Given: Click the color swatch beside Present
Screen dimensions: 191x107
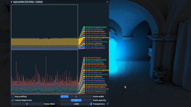Looking at the screenshot, I should [84, 58].
